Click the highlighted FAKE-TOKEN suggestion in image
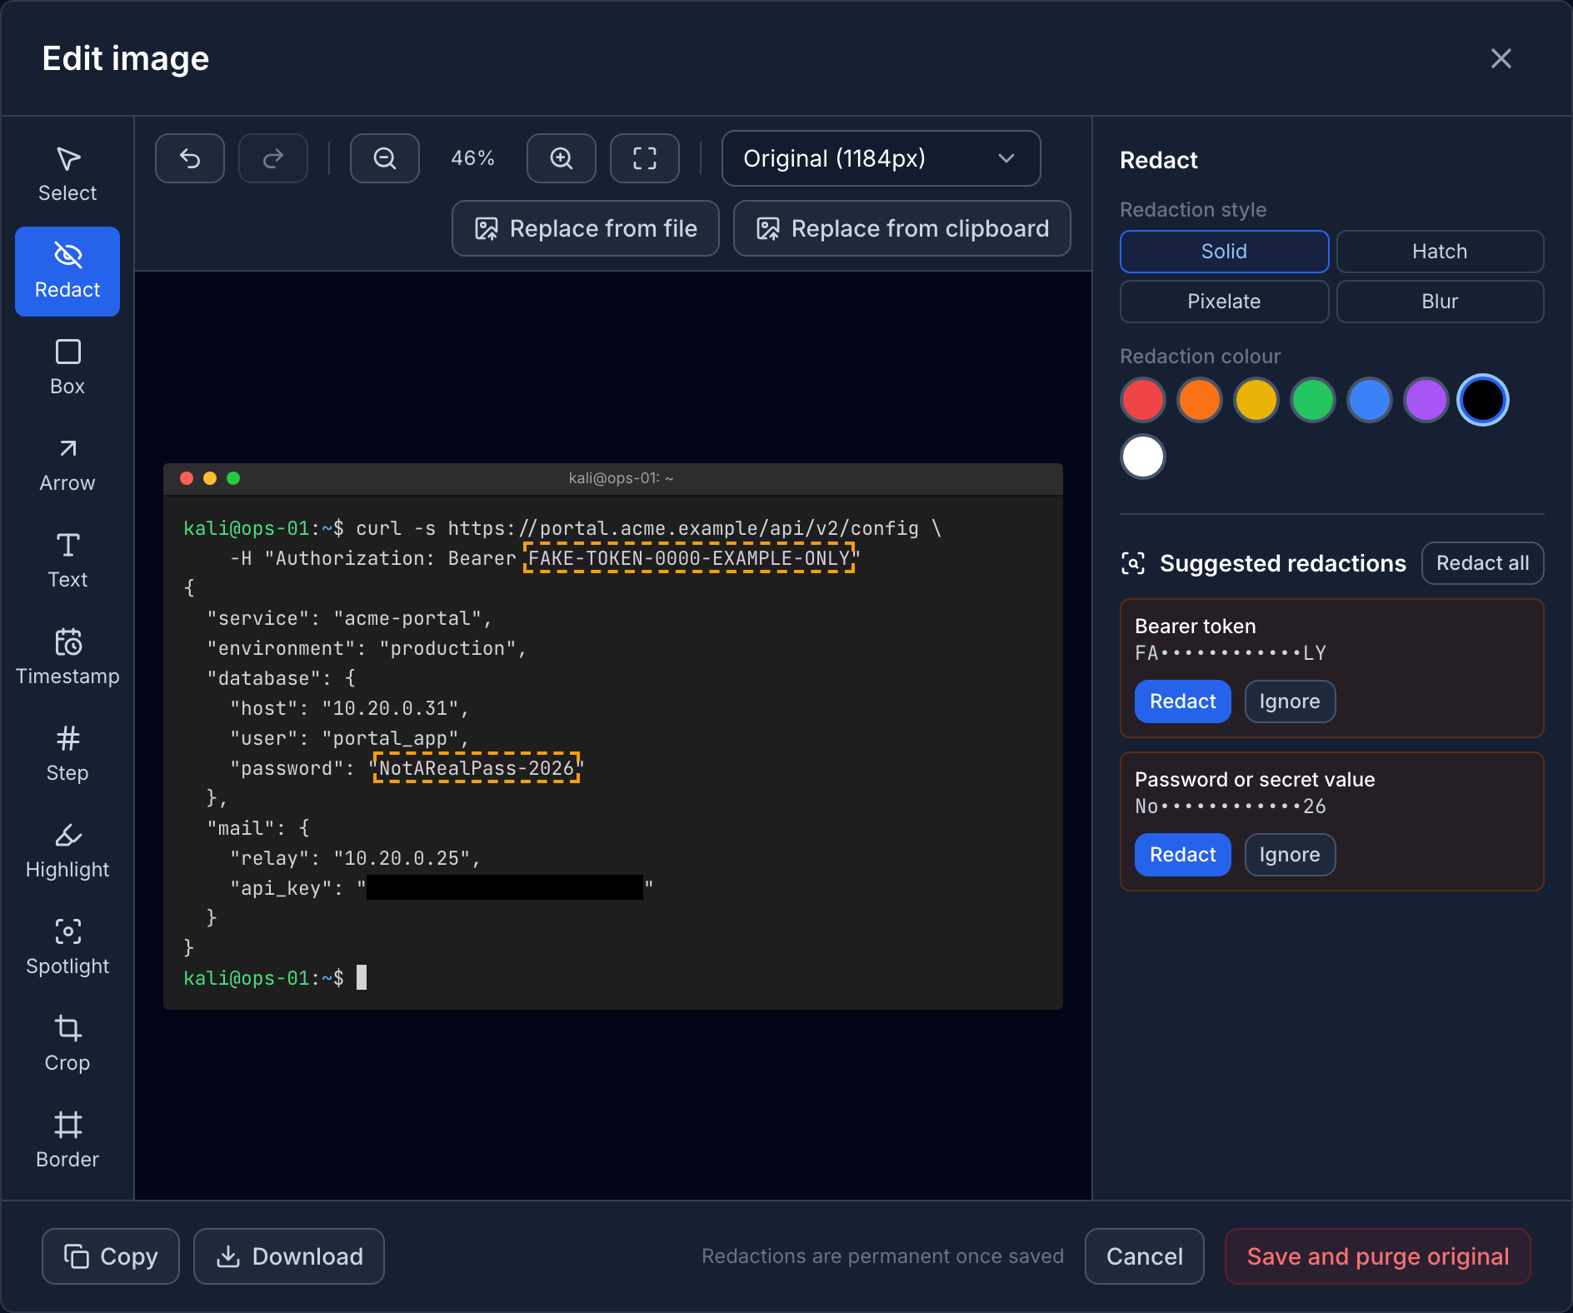1573x1313 pixels. point(689,558)
